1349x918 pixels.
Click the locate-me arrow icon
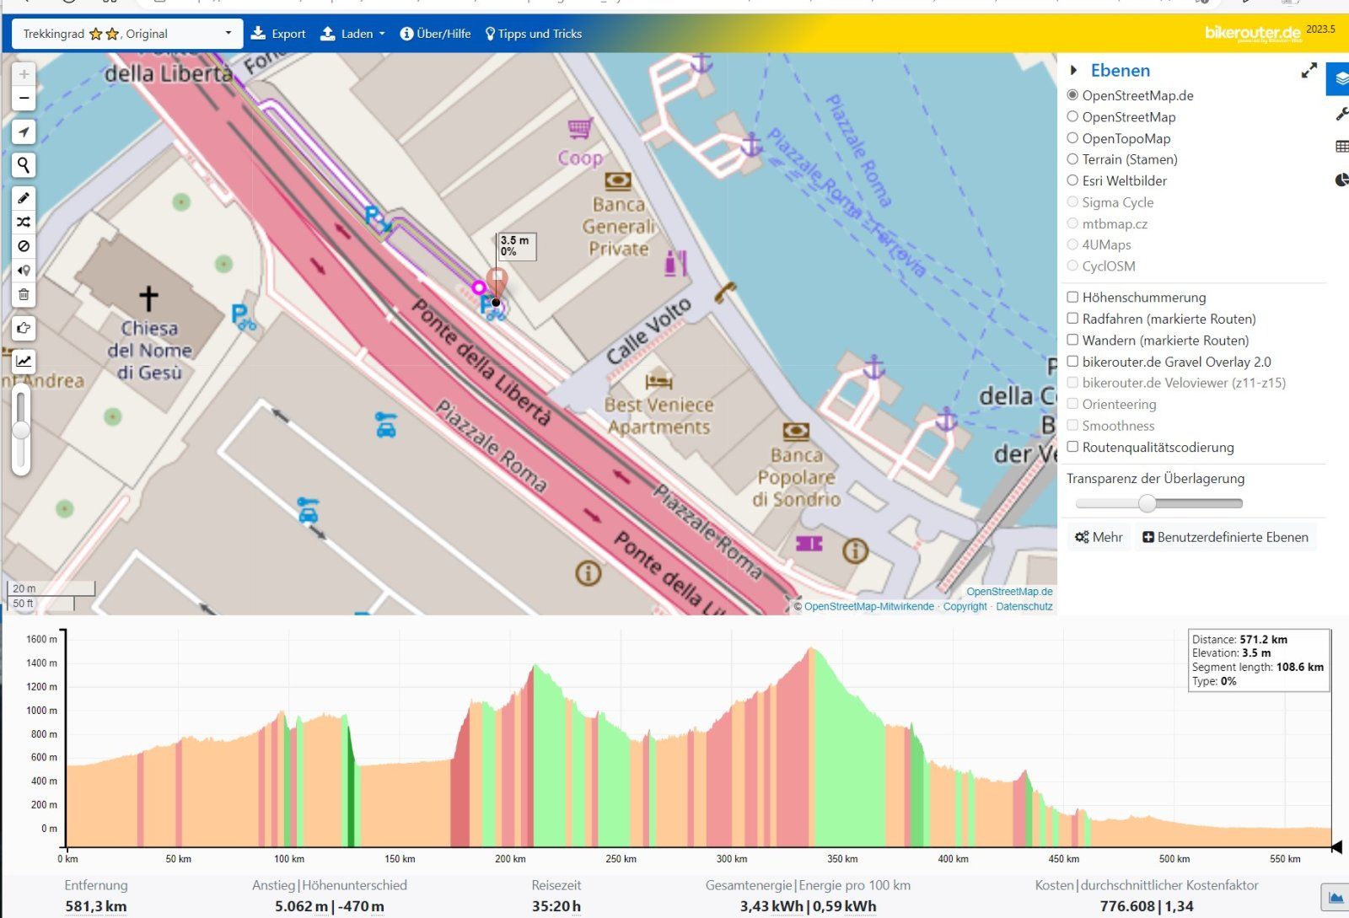[24, 132]
